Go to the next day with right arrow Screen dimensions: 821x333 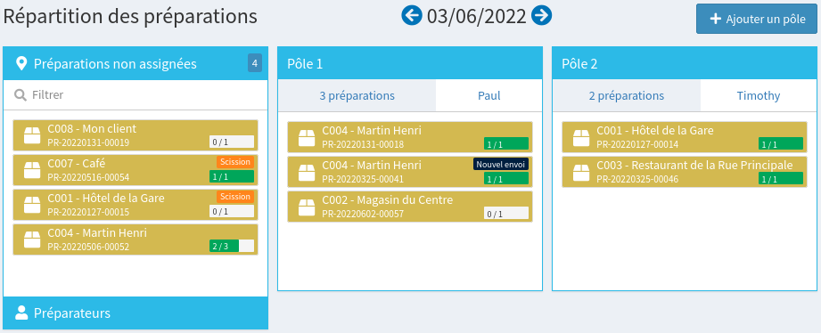tap(541, 16)
